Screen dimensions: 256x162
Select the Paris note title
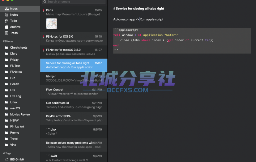tap(49, 10)
